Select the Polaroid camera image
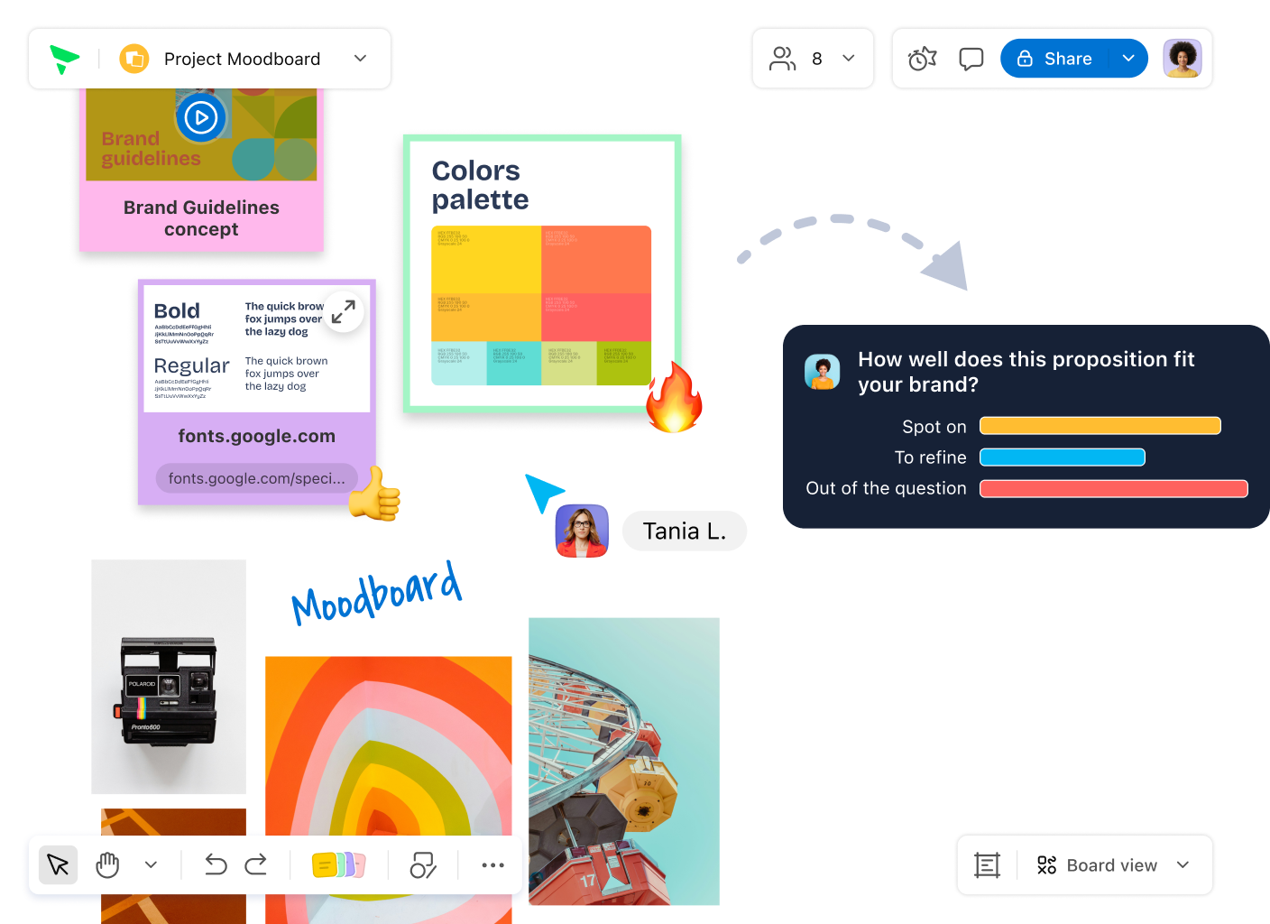This screenshot has height=924, width=1270. point(169,677)
